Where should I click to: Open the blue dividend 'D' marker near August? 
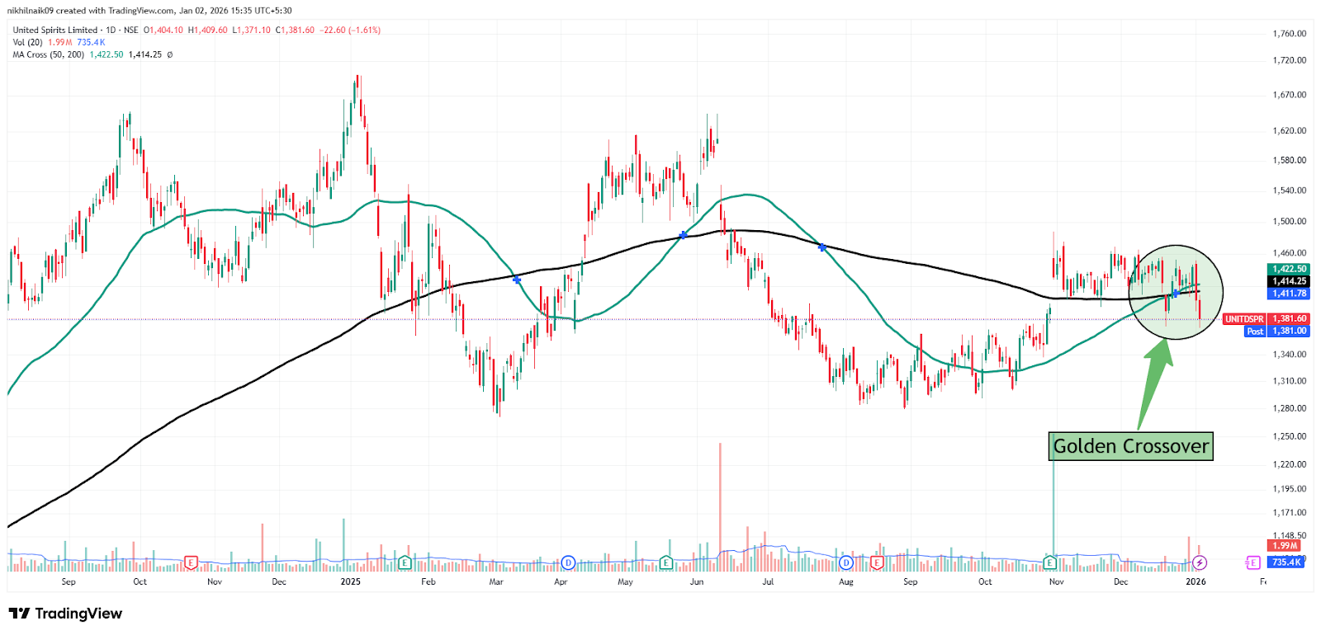pos(845,562)
